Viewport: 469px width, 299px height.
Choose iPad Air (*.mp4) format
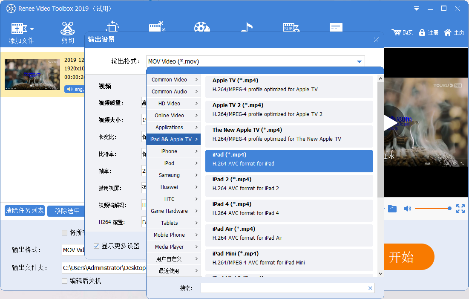(x=289, y=235)
